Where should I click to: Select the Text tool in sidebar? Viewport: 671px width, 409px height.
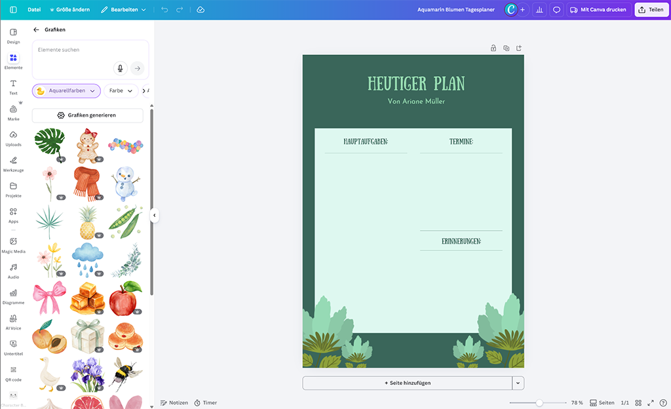[x=13, y=87]
